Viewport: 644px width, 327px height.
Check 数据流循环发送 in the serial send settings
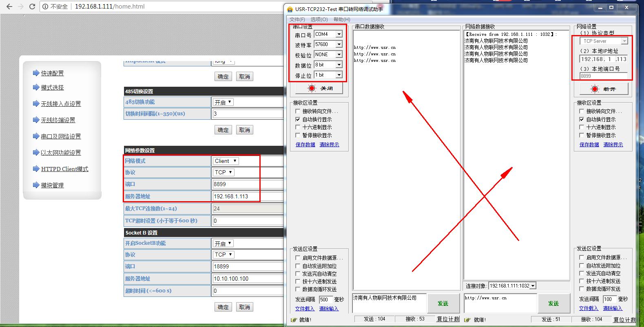pyautogui.click(x=298, y=289)
